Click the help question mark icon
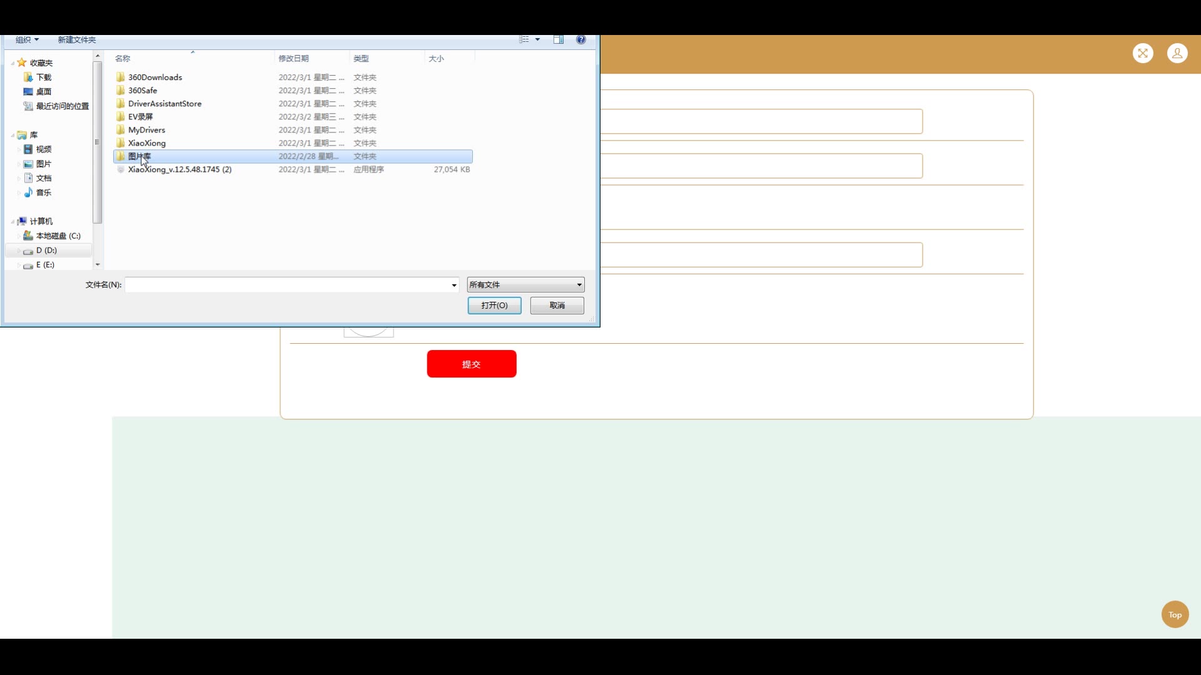The height and width of the screenshot is (675, 1201). [x=581, y=39]
